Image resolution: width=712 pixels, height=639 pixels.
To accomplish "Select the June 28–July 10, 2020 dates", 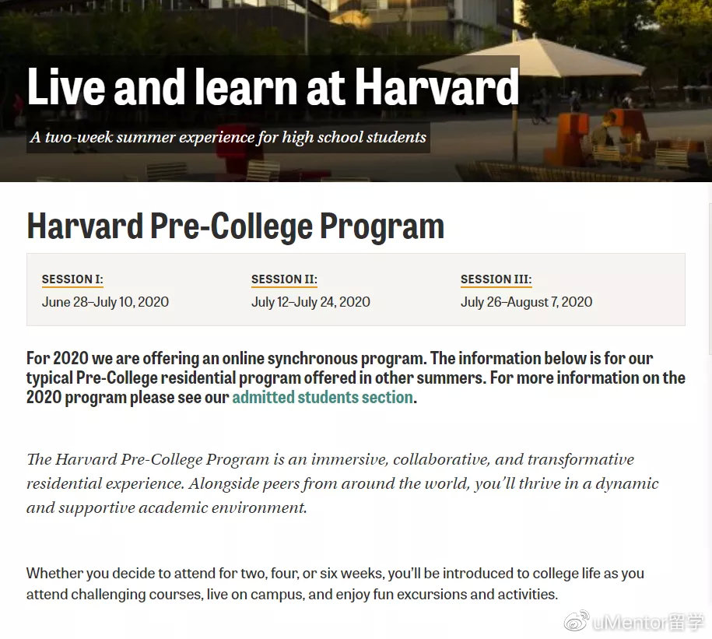I will pos(105,302).
